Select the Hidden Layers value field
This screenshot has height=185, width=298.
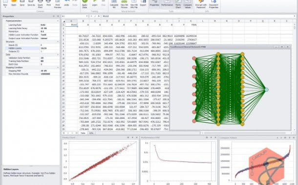[x=50, y=48]
